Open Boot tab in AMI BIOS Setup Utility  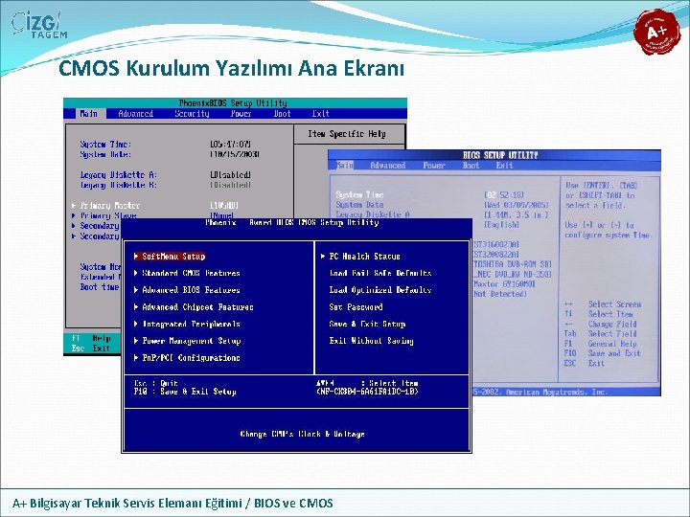click(471, 166)
